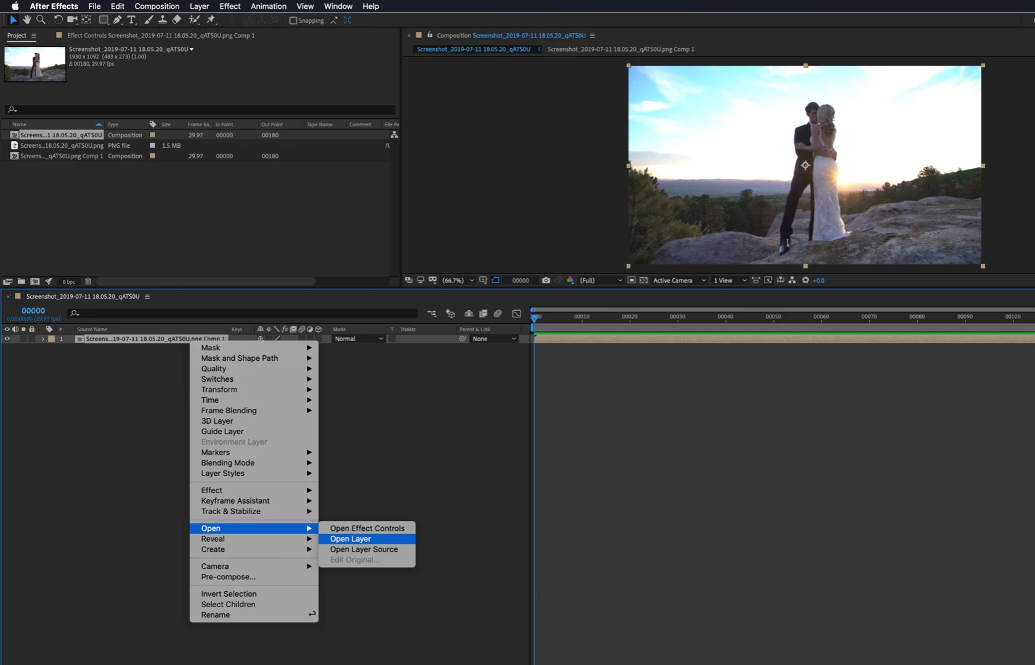
Task: Select the Hand tool
Action: 26,20
